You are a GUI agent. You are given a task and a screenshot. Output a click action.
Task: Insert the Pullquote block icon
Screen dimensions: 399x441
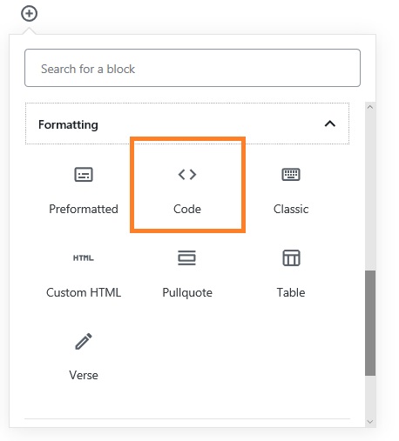tap(187, 257)
